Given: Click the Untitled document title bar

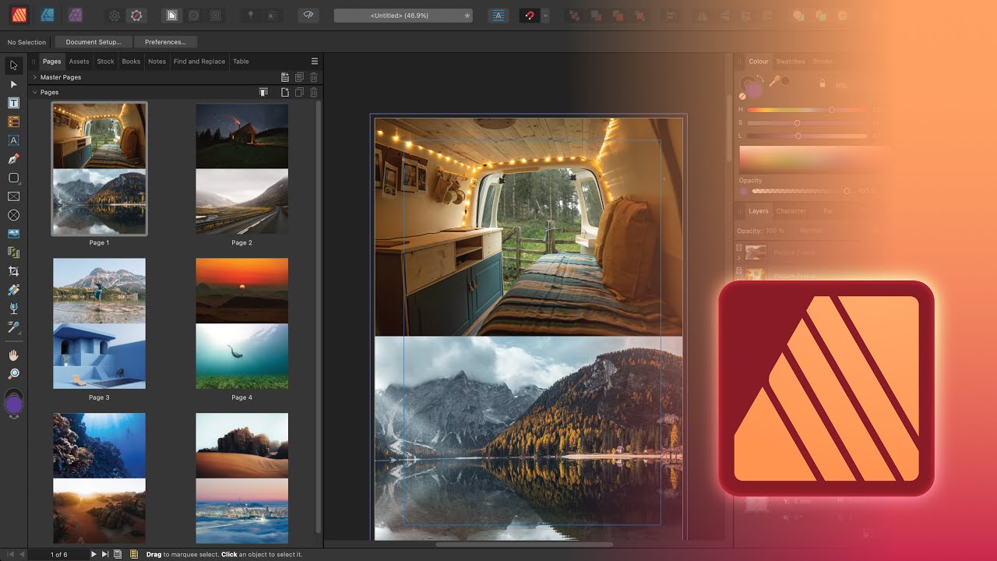Looking at the screenshot, I should [x=403, y=16].
